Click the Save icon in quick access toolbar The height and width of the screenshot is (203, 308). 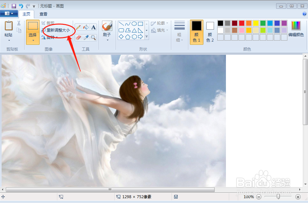(x=14, y=6)
